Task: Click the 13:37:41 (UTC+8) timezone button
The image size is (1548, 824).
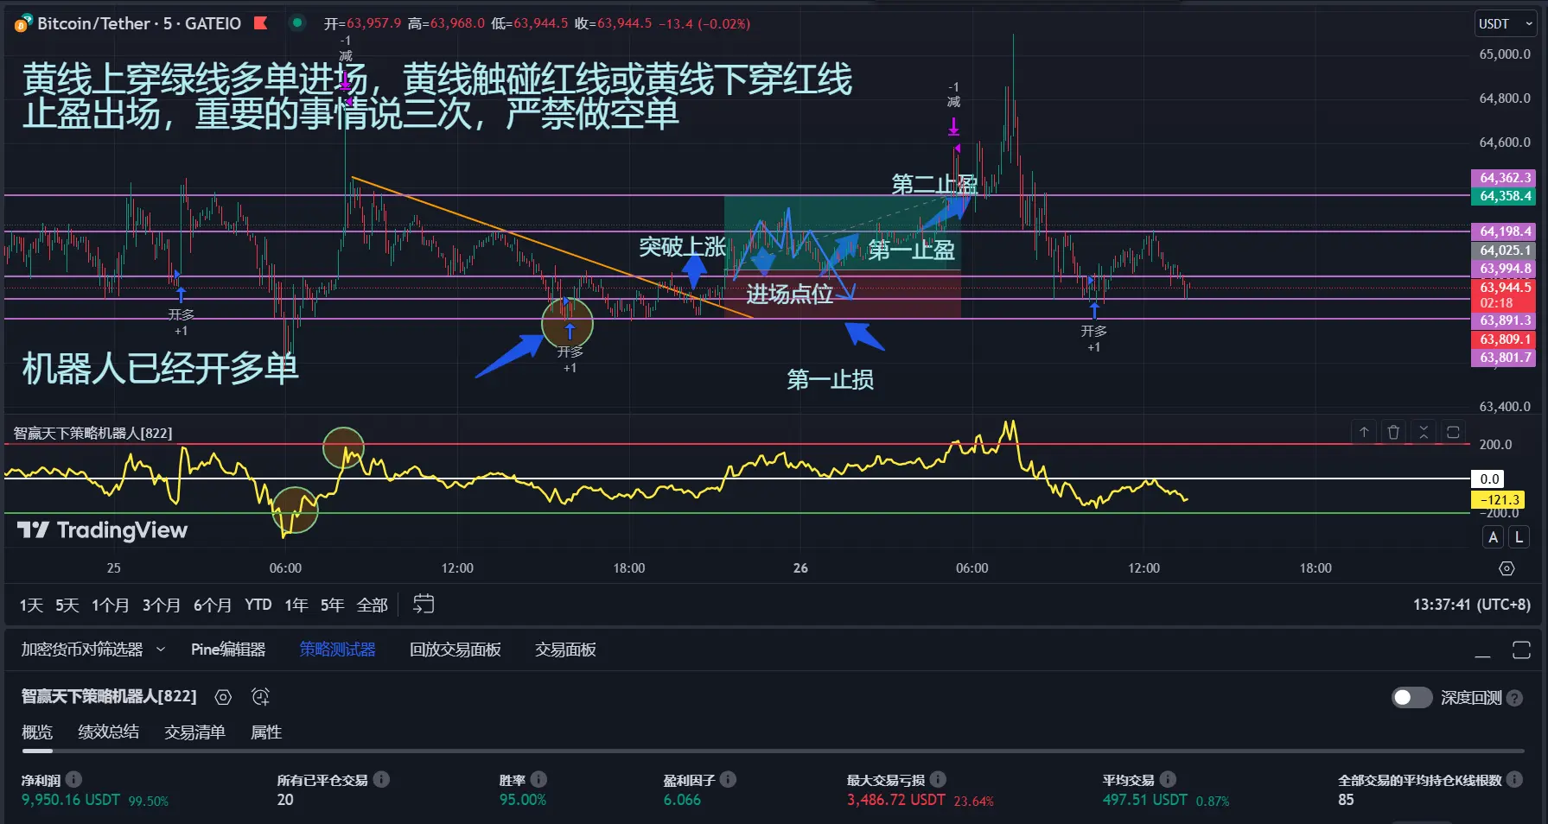Action: (x=1472, y=605)
